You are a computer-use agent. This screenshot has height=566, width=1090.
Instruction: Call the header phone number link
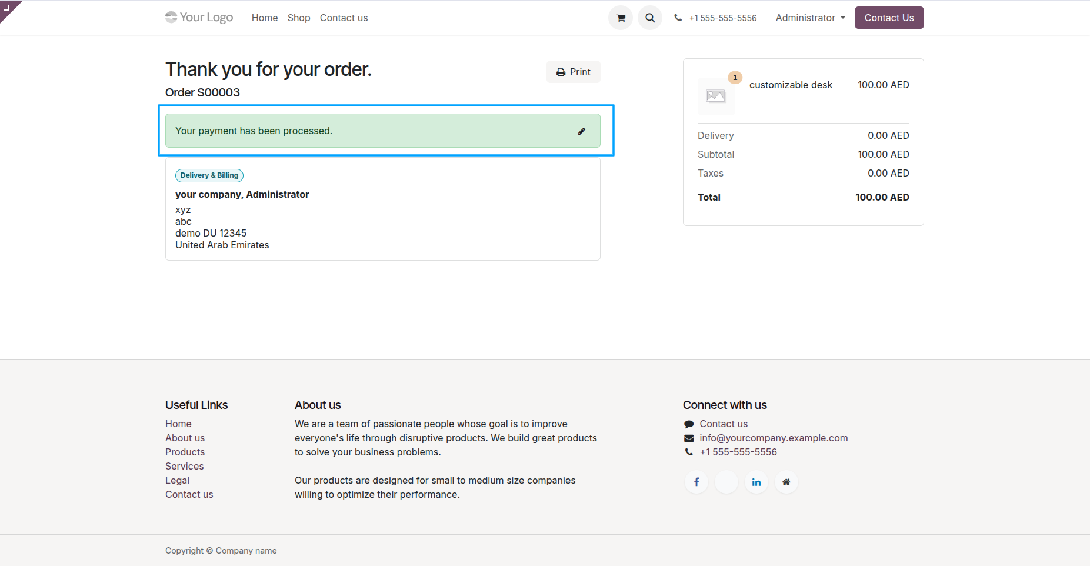[722, 18]
